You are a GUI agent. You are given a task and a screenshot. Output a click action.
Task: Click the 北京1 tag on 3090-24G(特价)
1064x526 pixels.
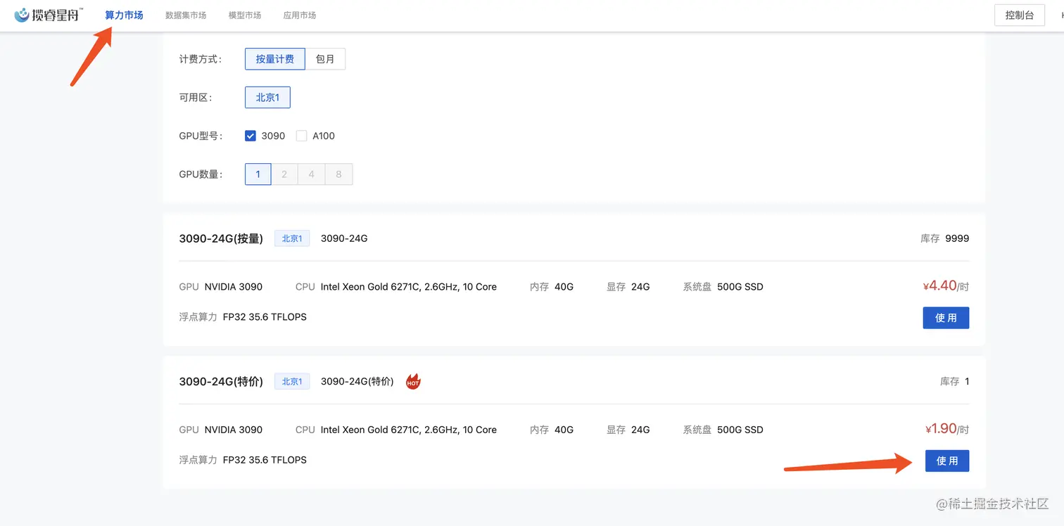click(292, 382)
